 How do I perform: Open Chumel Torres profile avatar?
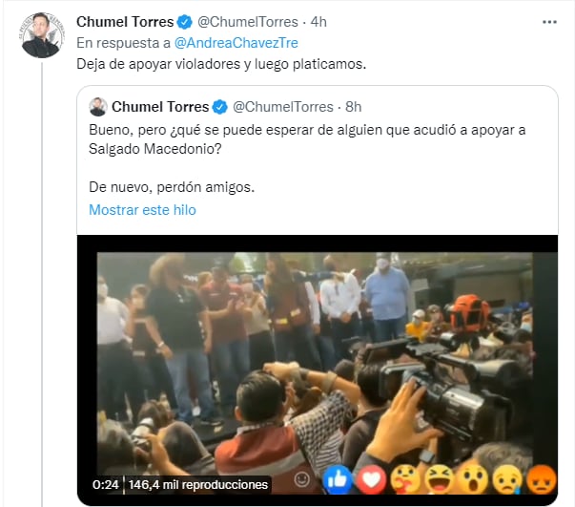click(41, 35)
